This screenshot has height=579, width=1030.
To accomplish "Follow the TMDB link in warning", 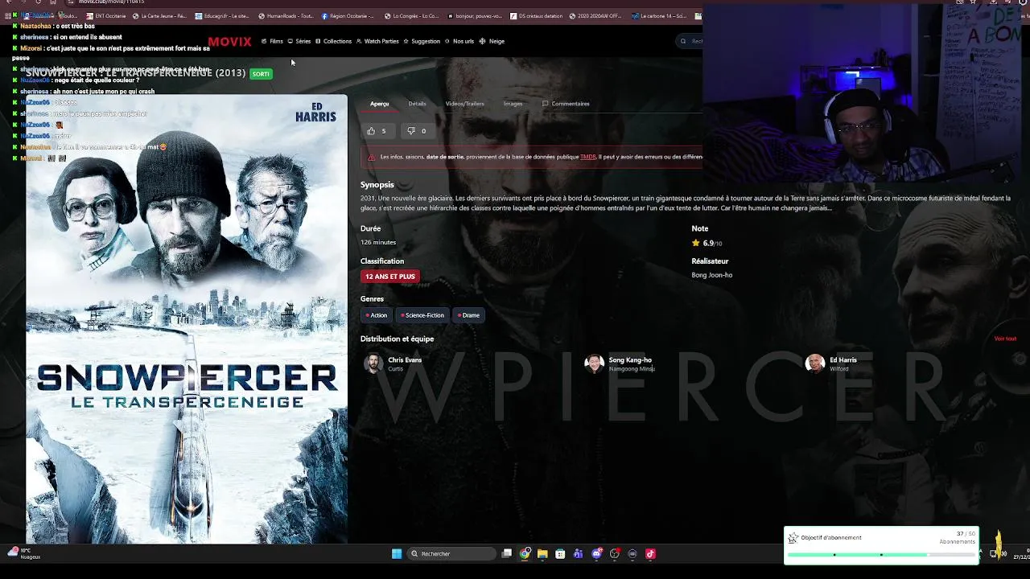I will coord(588,157).
